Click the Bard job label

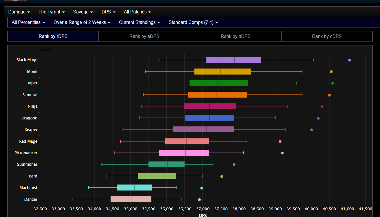tap(33, 176)
